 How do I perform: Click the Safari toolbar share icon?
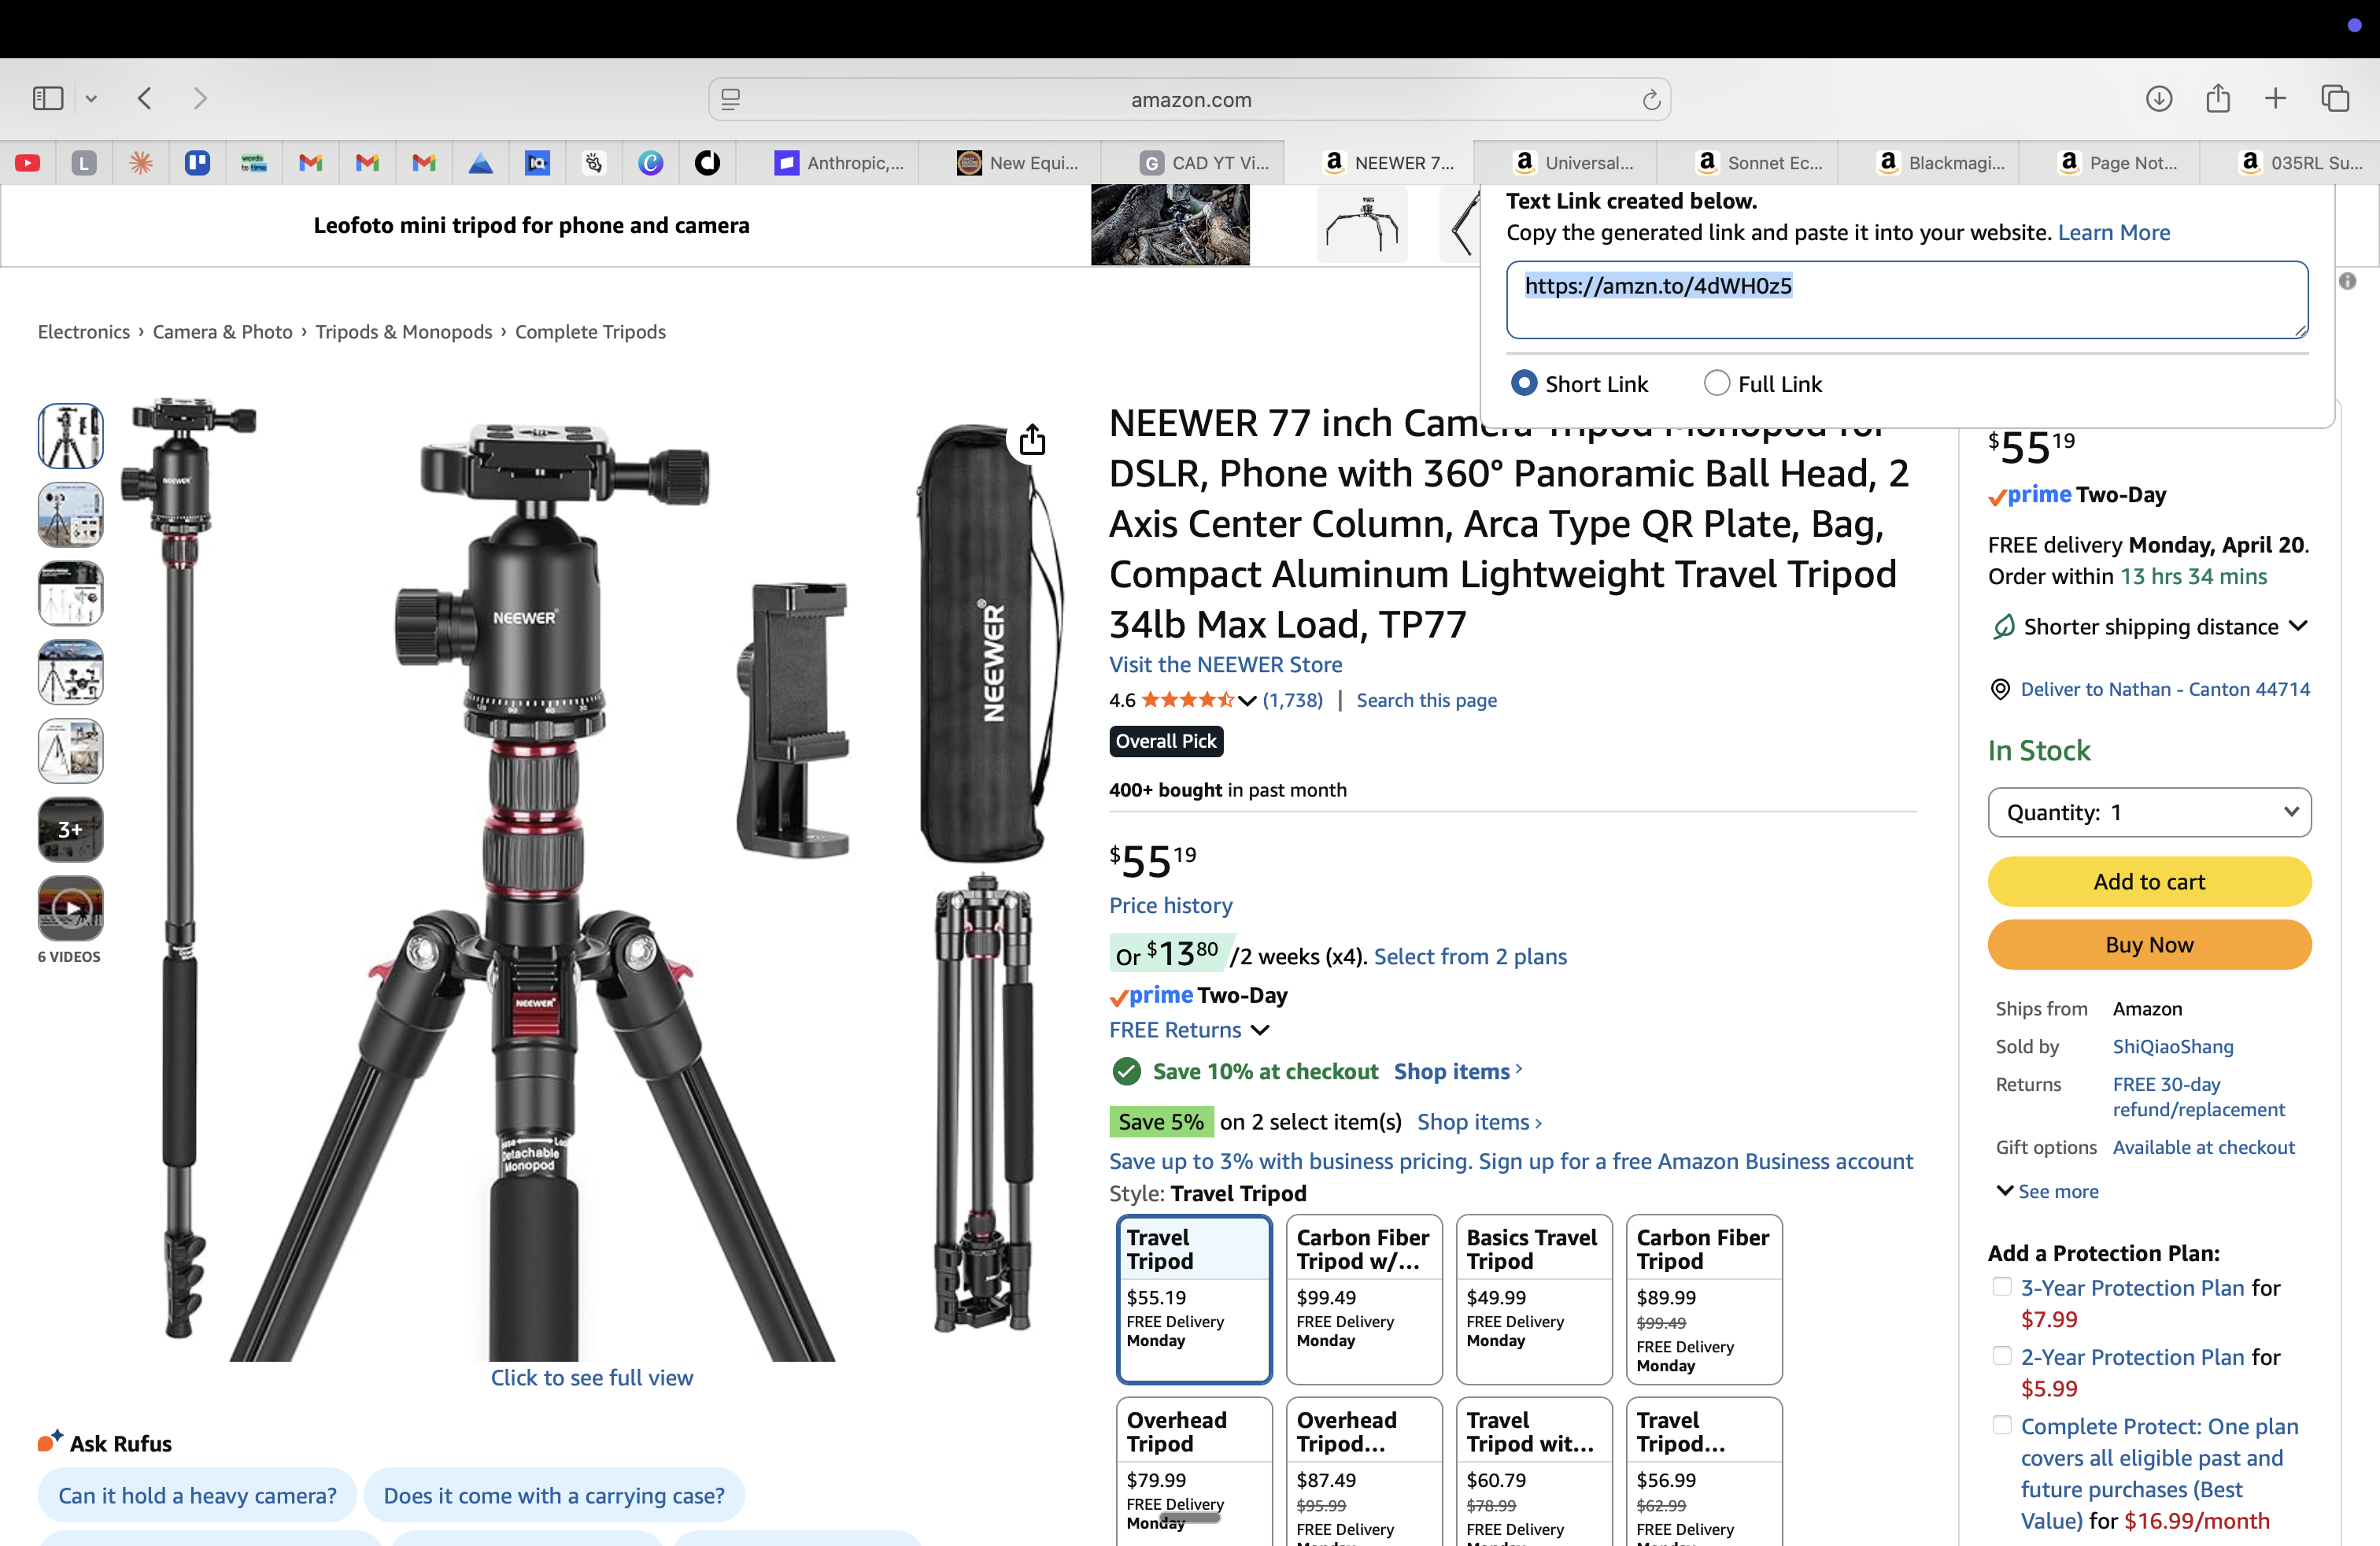pos(2218,97)
